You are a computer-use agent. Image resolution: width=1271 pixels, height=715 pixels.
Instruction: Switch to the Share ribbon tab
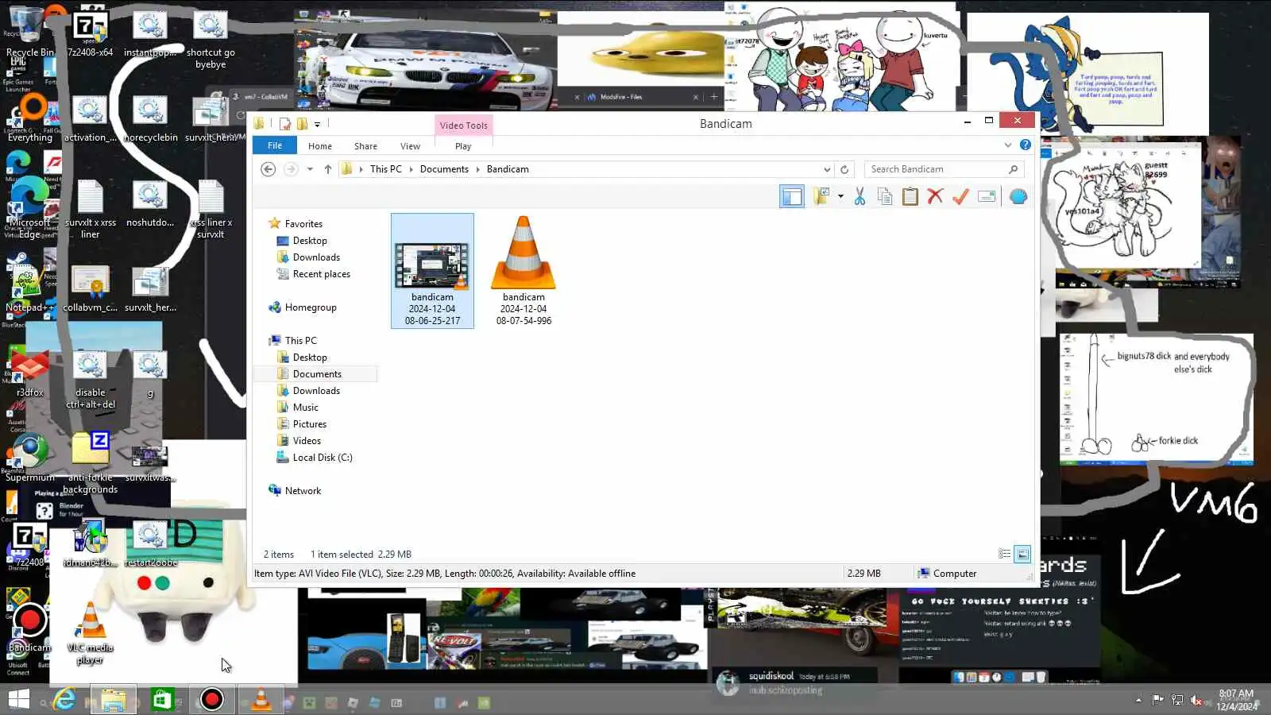click(365, 146)
